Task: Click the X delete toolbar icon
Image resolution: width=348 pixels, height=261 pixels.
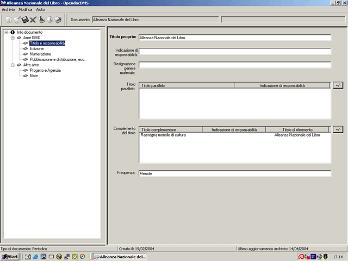Action: coord(33,20)
